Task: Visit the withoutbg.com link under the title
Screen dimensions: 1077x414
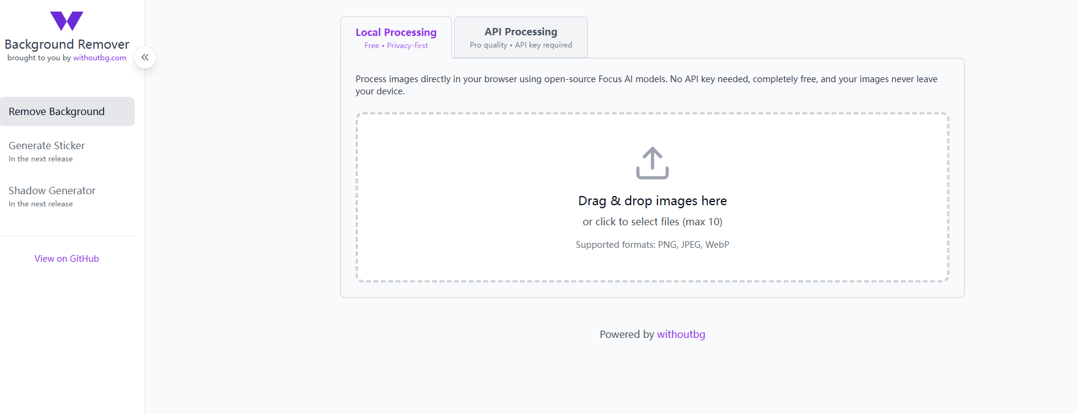Action: coord(99,58)
